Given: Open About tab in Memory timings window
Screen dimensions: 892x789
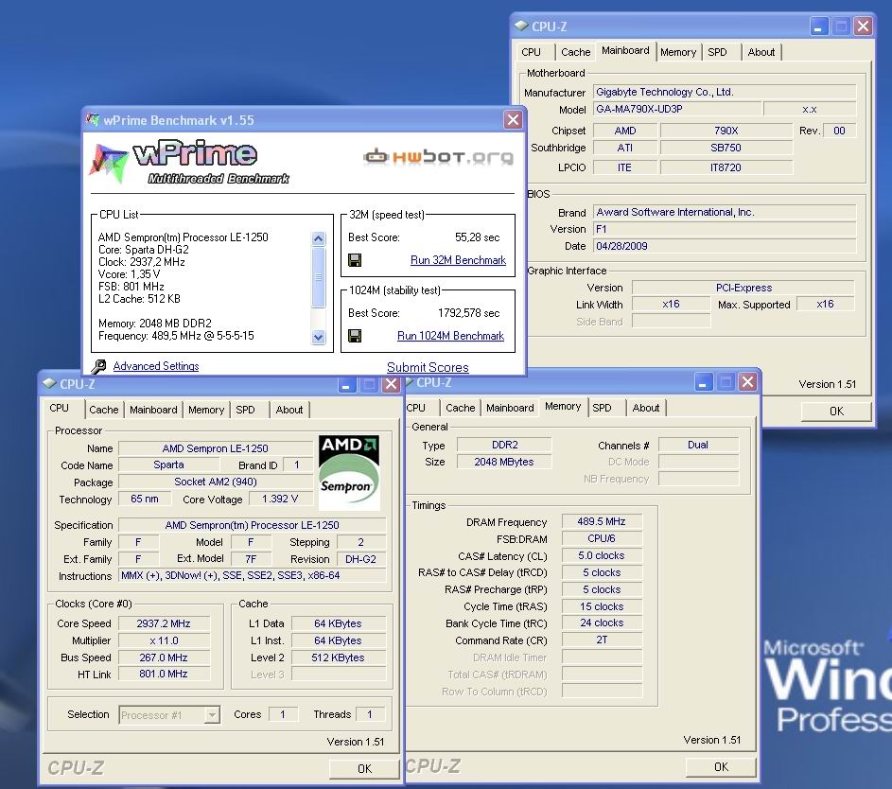Looking at the screenshot, I should tap(646, 408).
